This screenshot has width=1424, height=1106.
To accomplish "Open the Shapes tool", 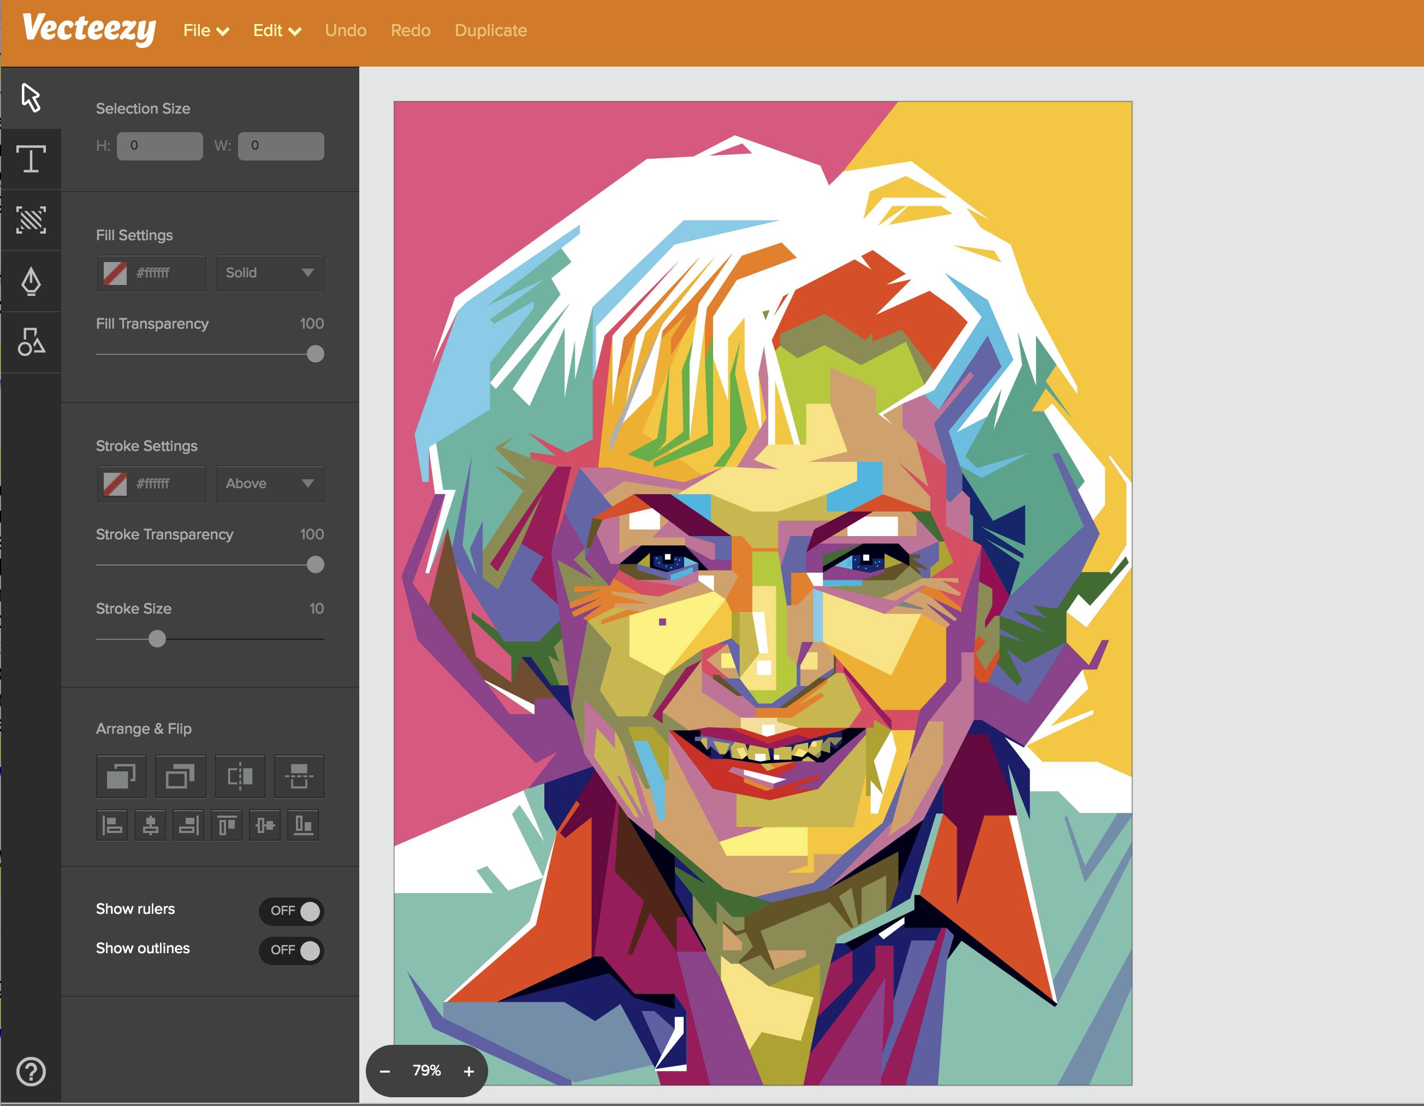I will (x=31, y=342).
